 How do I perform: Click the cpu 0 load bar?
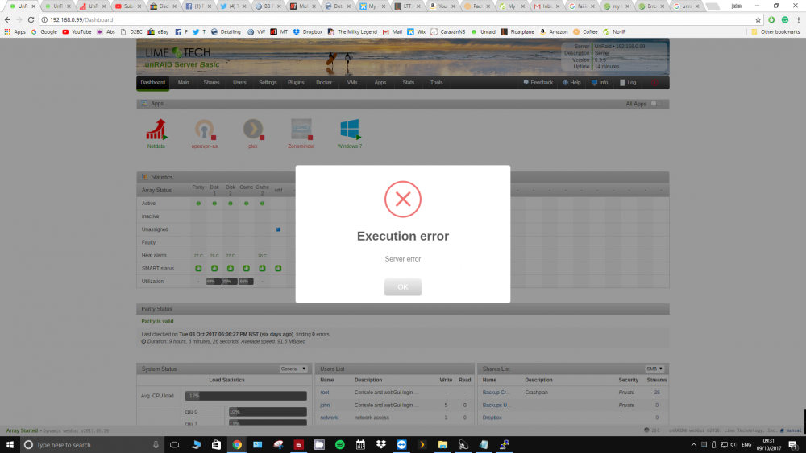268,411
